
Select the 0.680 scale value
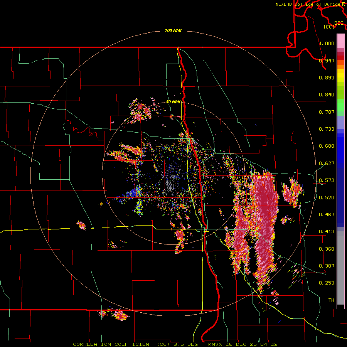coord(327,146)
